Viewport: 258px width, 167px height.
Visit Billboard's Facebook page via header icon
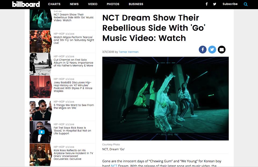pos(206,4)
